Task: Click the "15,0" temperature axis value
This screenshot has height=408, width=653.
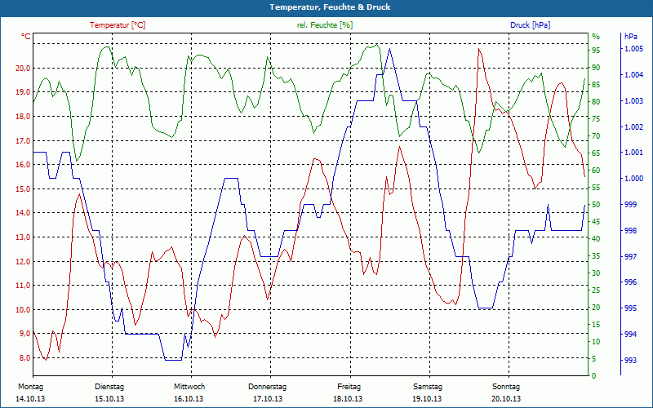Action: (23, 188)
